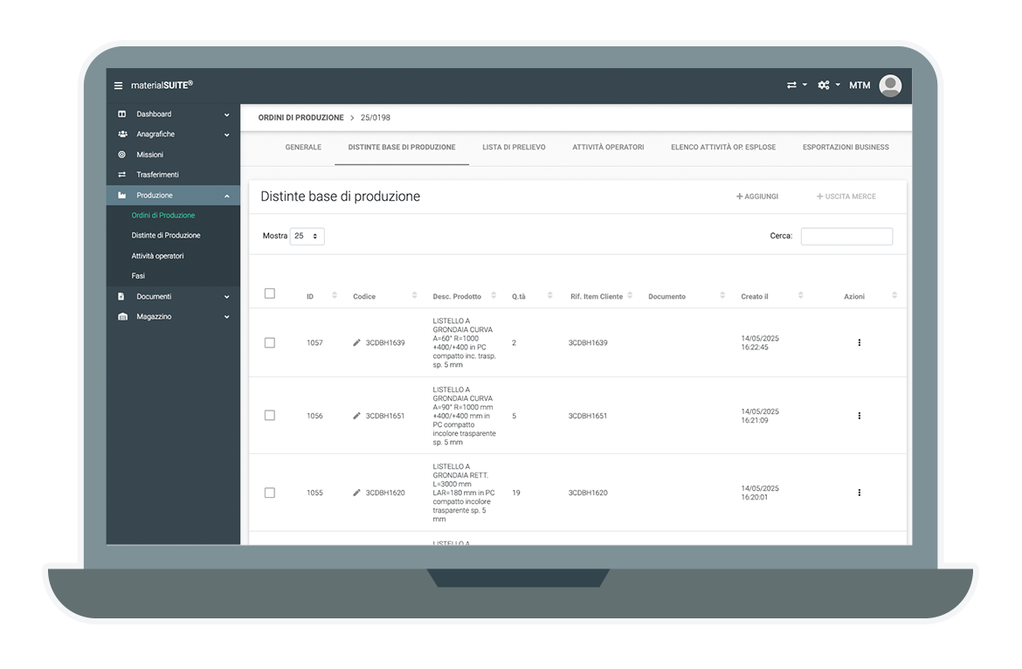1022x669 pixels.
Task: Click the hamburger menu icon
Action: pyautogui.click(x=118, y=86)
